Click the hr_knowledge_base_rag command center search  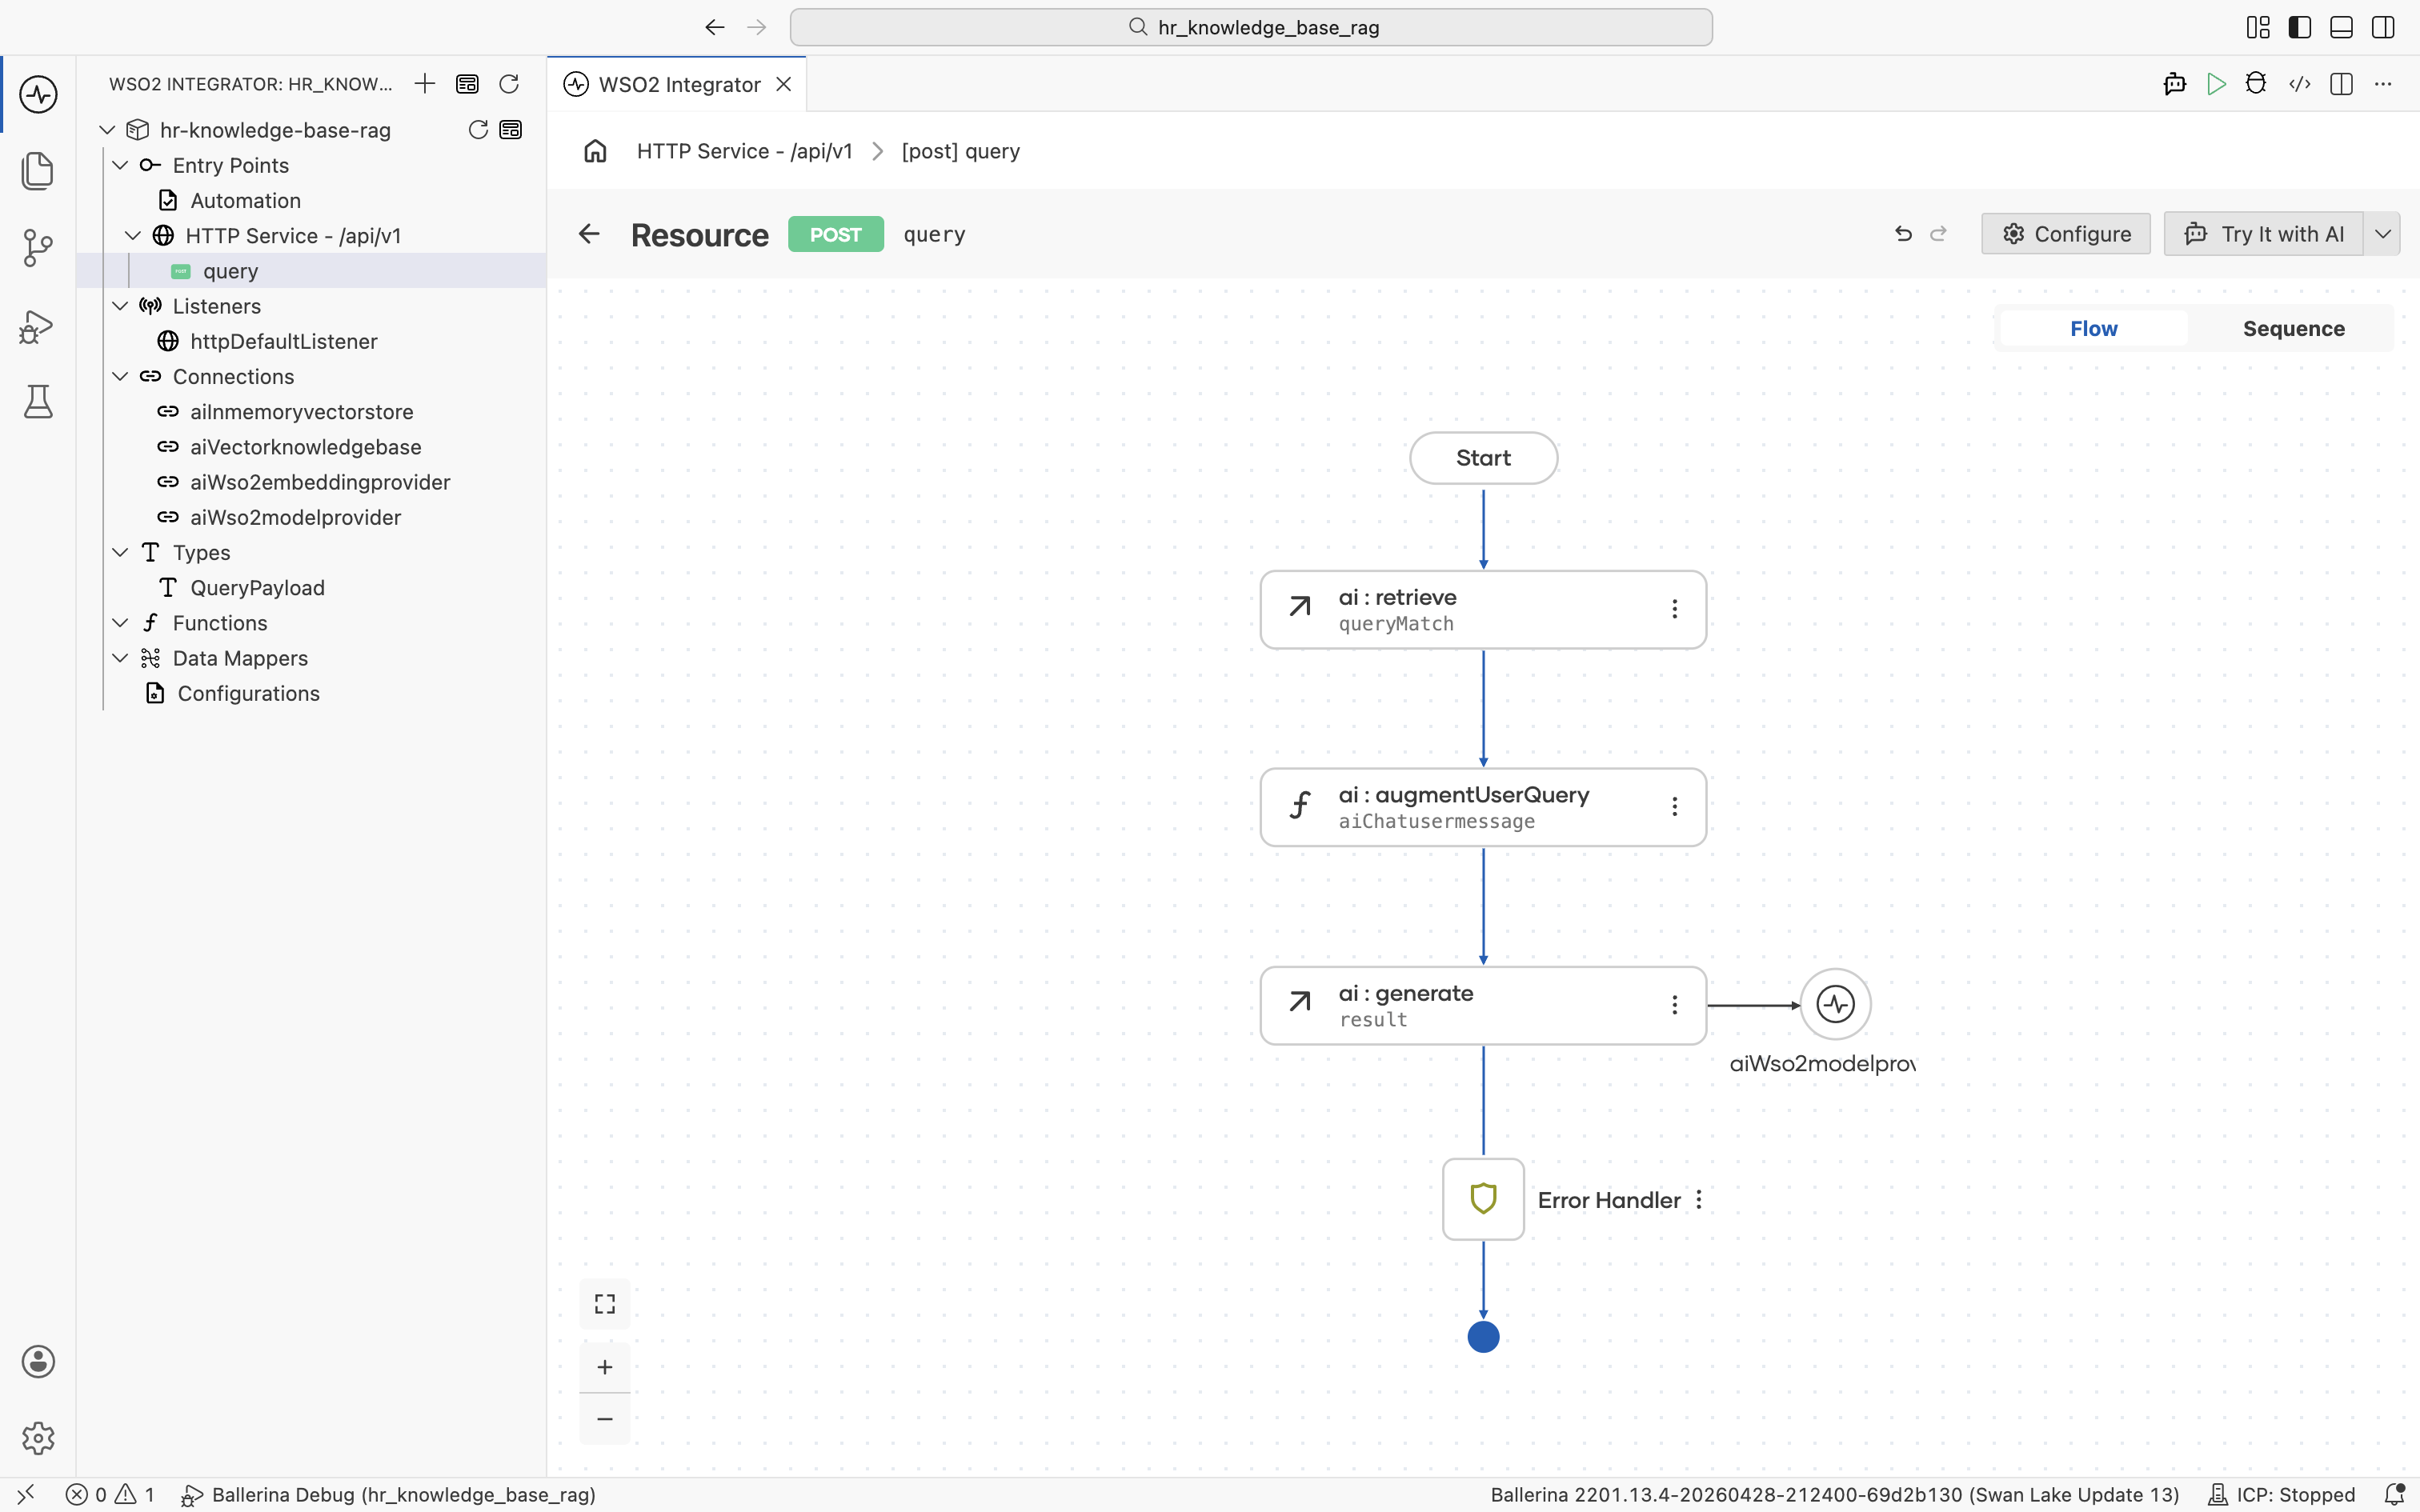pyautogui.click(x=1251, y=27)
